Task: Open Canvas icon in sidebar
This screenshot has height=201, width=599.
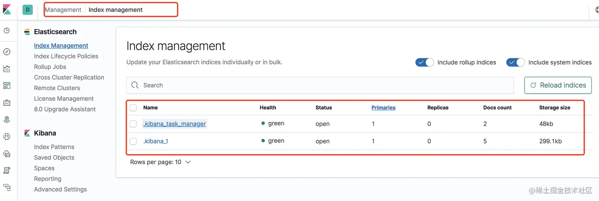Action: [x=7, y=103]
